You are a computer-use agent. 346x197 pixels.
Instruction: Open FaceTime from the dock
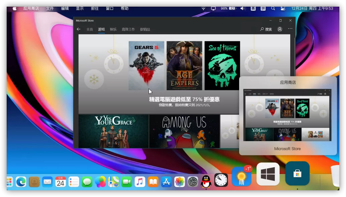point(127,182)
